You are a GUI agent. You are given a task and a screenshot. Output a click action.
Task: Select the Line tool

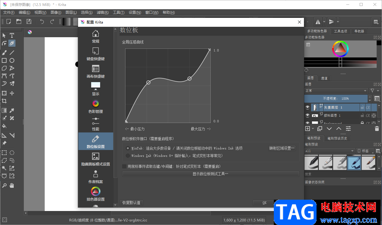coord(12,53)
